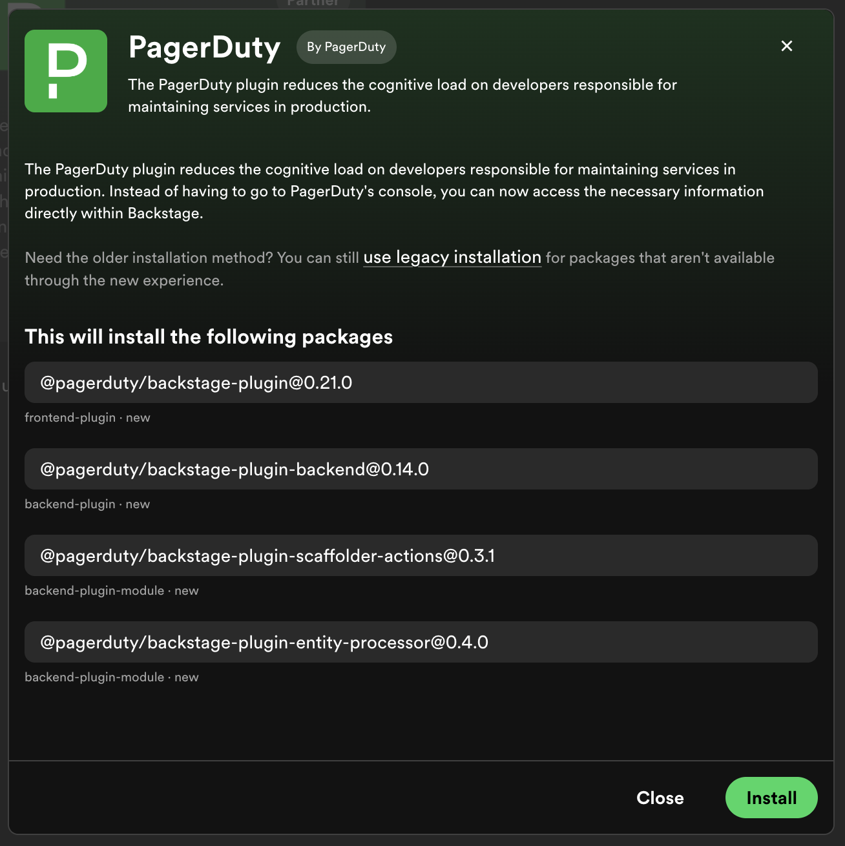Click the backend-plugin · new label
845x846 pixels.
pyautogui.click(x=87, y=504)
